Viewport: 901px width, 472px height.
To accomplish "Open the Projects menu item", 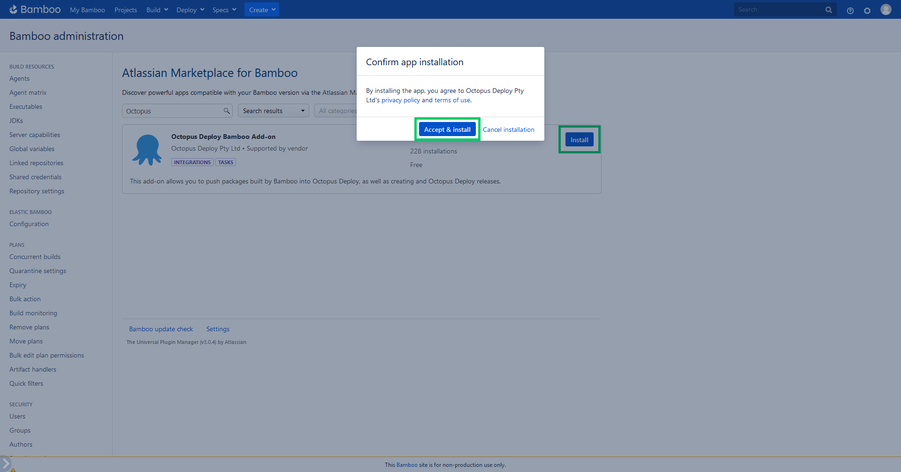I will click(126, 10).
